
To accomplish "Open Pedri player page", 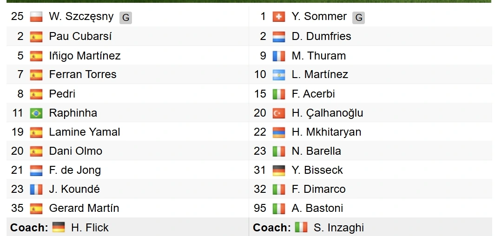I will [x=62, y=94].
